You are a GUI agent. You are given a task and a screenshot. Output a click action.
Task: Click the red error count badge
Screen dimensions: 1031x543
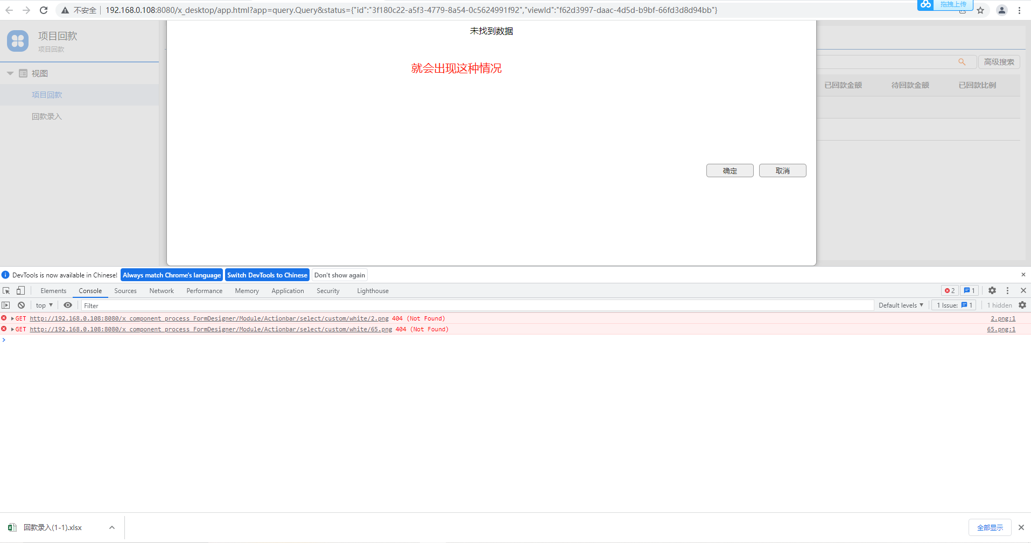[950, 291]
